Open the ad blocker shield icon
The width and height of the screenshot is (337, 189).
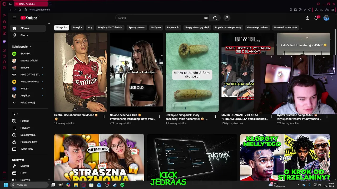pos(300,10)
